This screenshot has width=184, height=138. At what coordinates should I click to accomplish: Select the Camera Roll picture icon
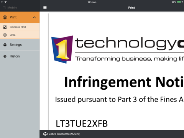5,27
